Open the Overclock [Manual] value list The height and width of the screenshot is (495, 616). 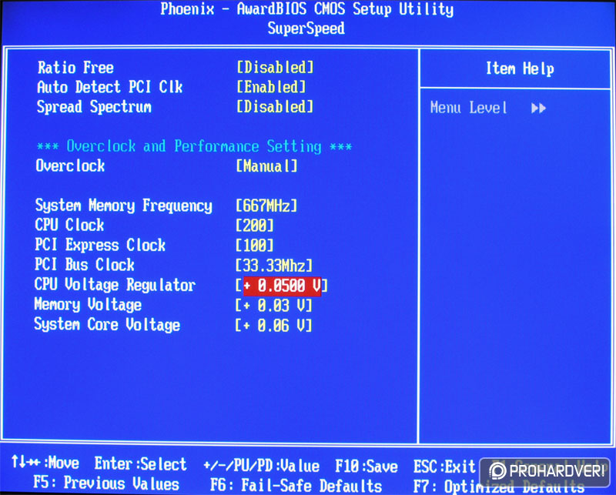pyautogui.click(x=266, y=166)
